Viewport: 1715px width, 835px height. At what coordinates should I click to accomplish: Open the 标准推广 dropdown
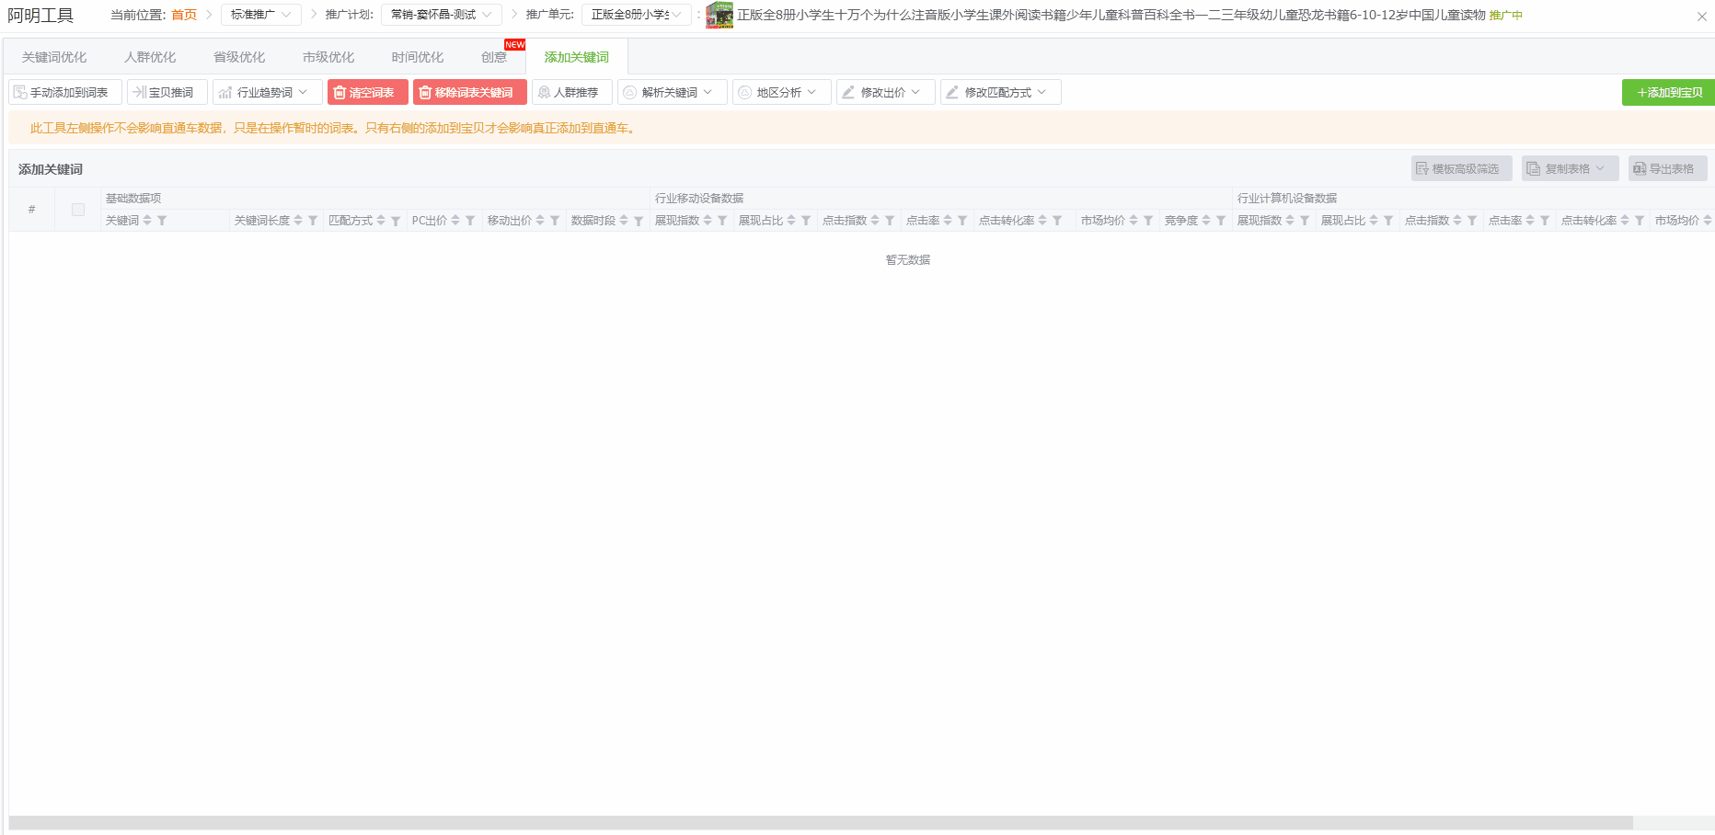pos(261,15)
